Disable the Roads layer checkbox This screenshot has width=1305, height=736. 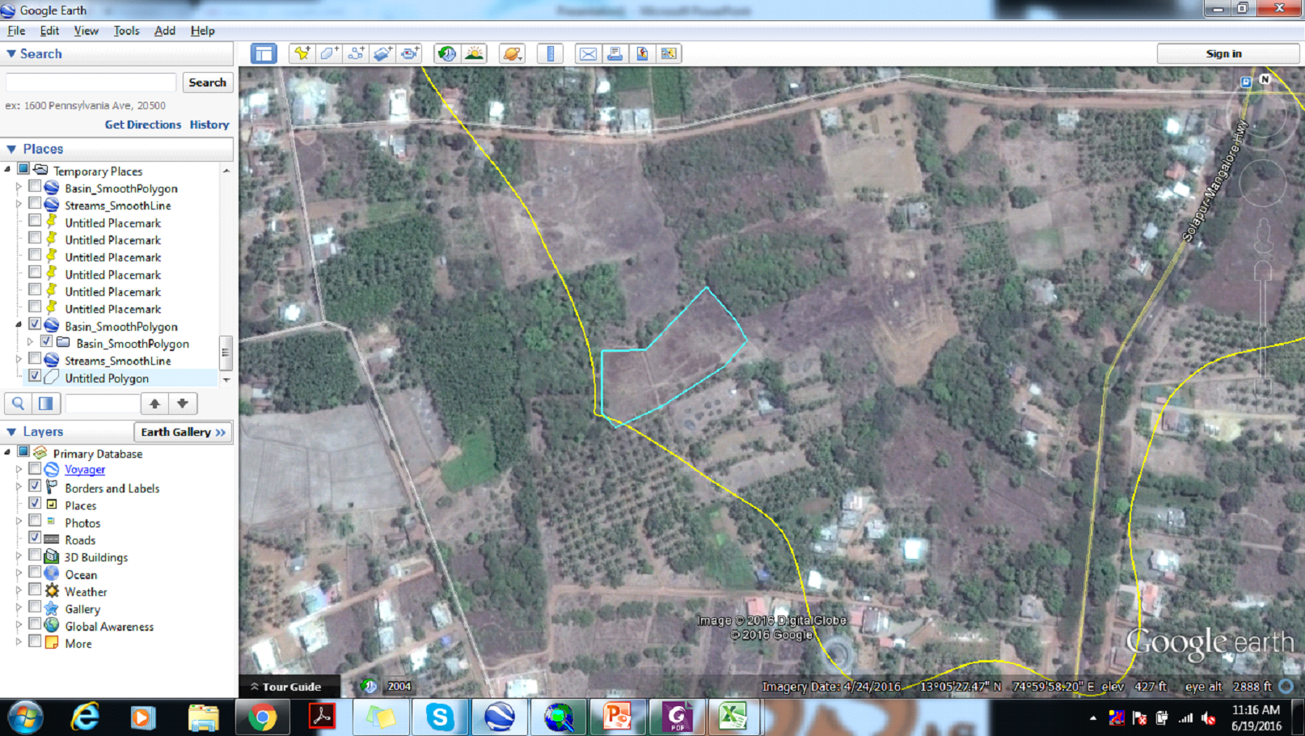pyautogui.click(x=35, y=538)
